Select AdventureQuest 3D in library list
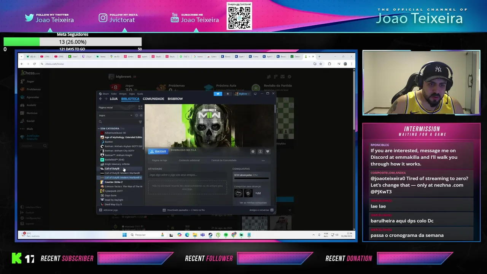Image resolution: width=487 pixels, height=274 pixels. coord(115,133)
